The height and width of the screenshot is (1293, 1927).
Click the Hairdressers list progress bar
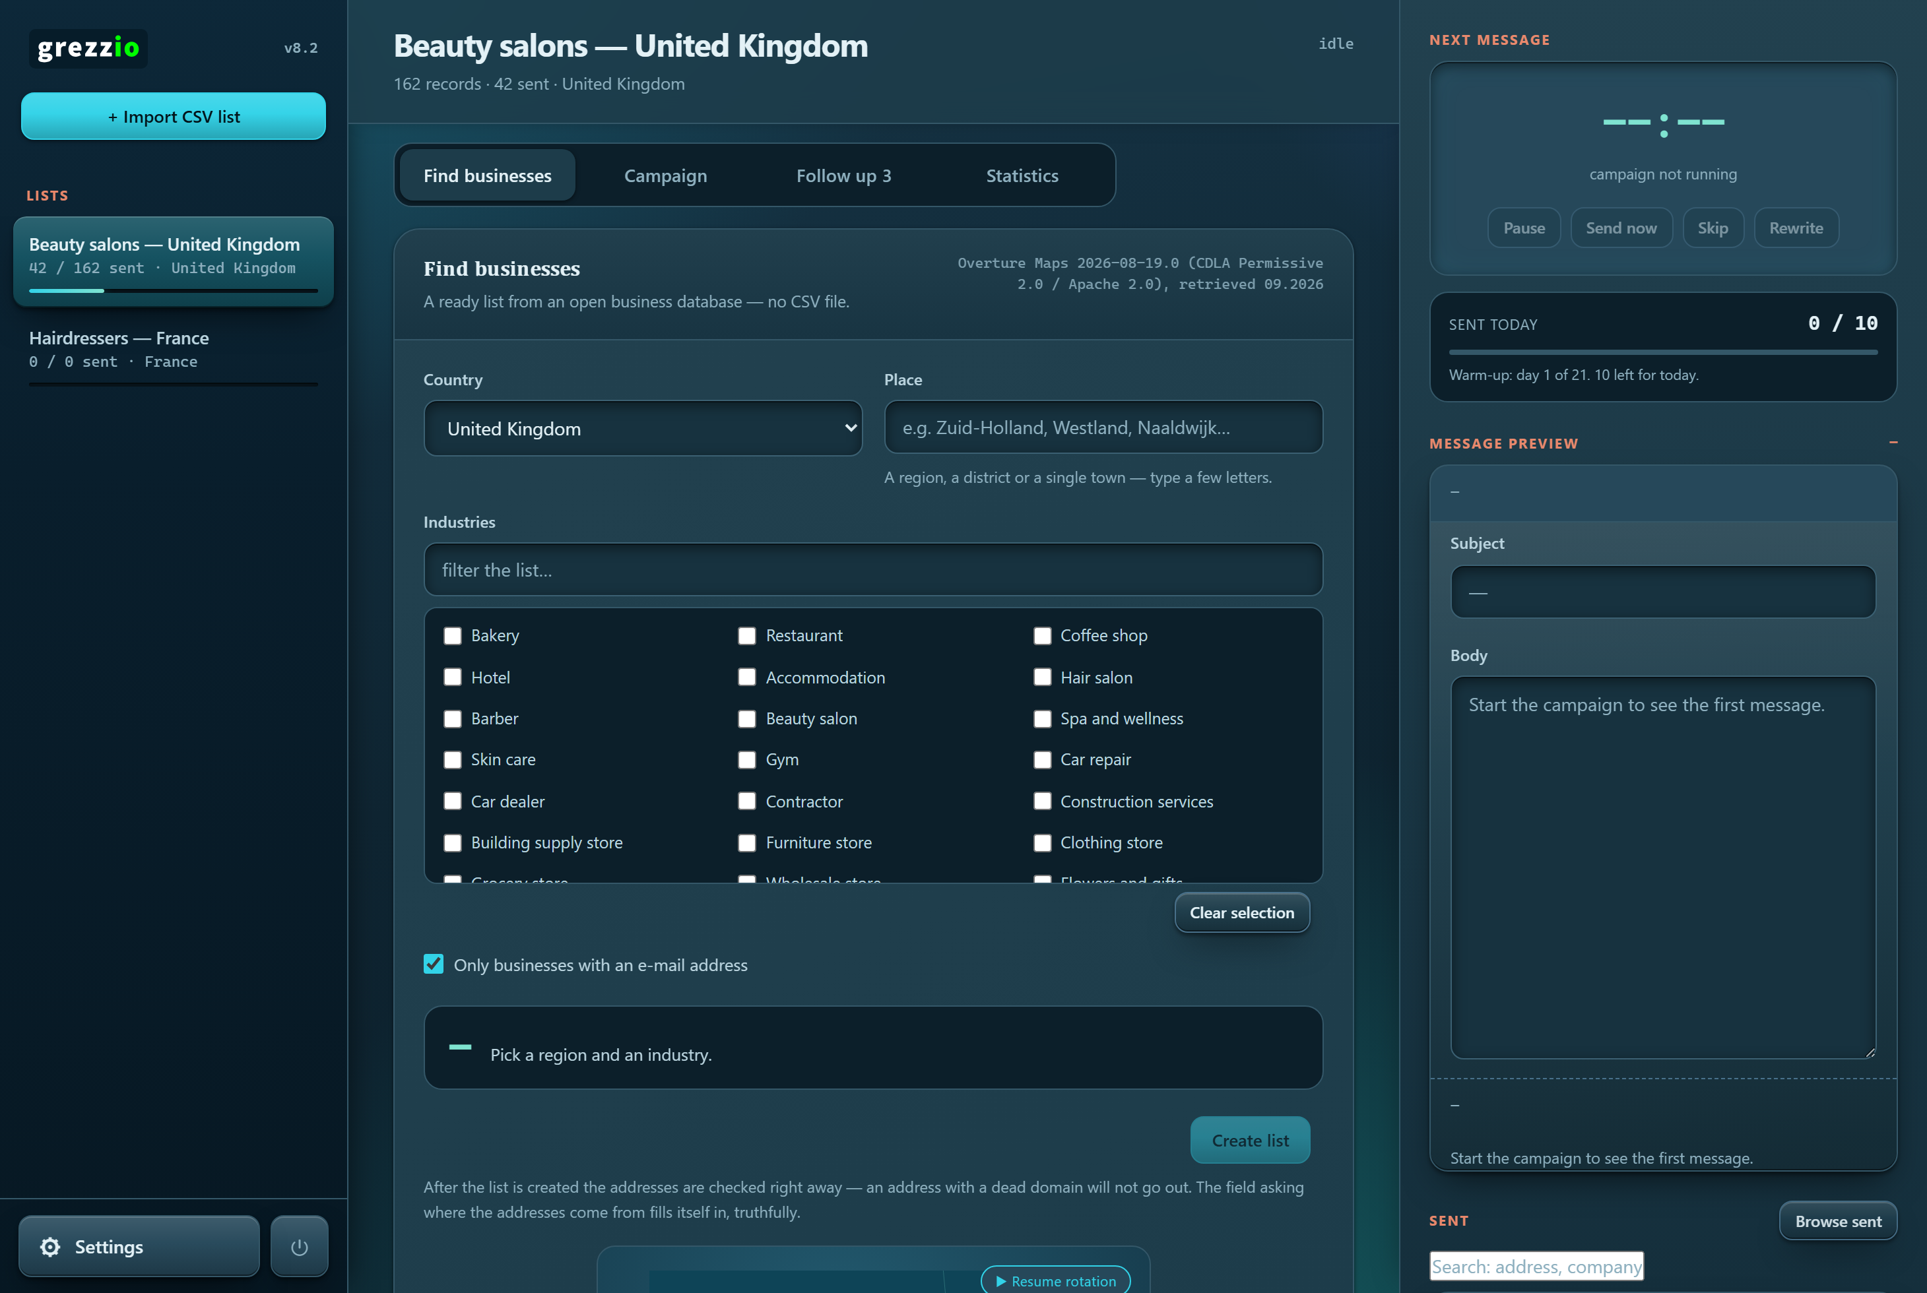point(173,384)
